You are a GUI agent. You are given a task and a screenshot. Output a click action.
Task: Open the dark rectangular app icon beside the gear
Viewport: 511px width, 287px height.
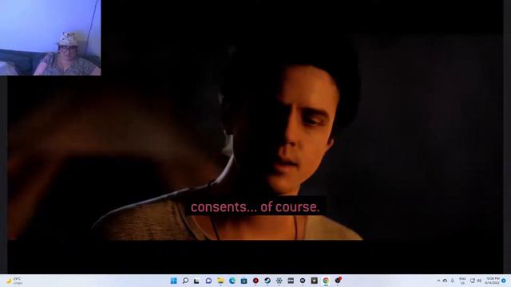point(291,281)
